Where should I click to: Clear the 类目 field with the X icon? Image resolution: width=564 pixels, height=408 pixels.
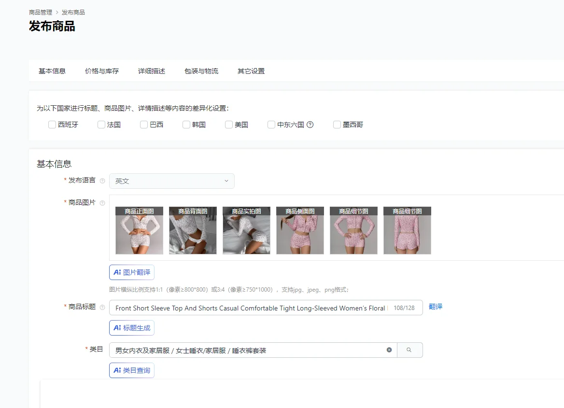[x=389, y=350]
